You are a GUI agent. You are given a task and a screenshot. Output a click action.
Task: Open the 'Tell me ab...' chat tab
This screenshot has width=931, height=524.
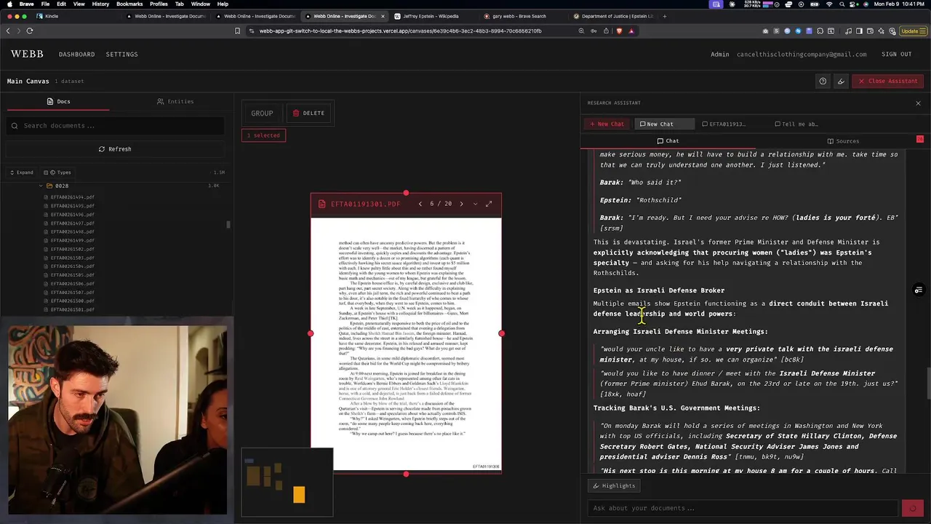796,124
